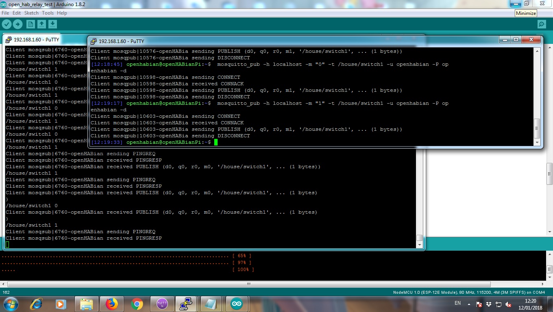This screenshot has width=553, height=312.
Task: Open PuTTY system menu icon of front window
Action: point(94,41)
